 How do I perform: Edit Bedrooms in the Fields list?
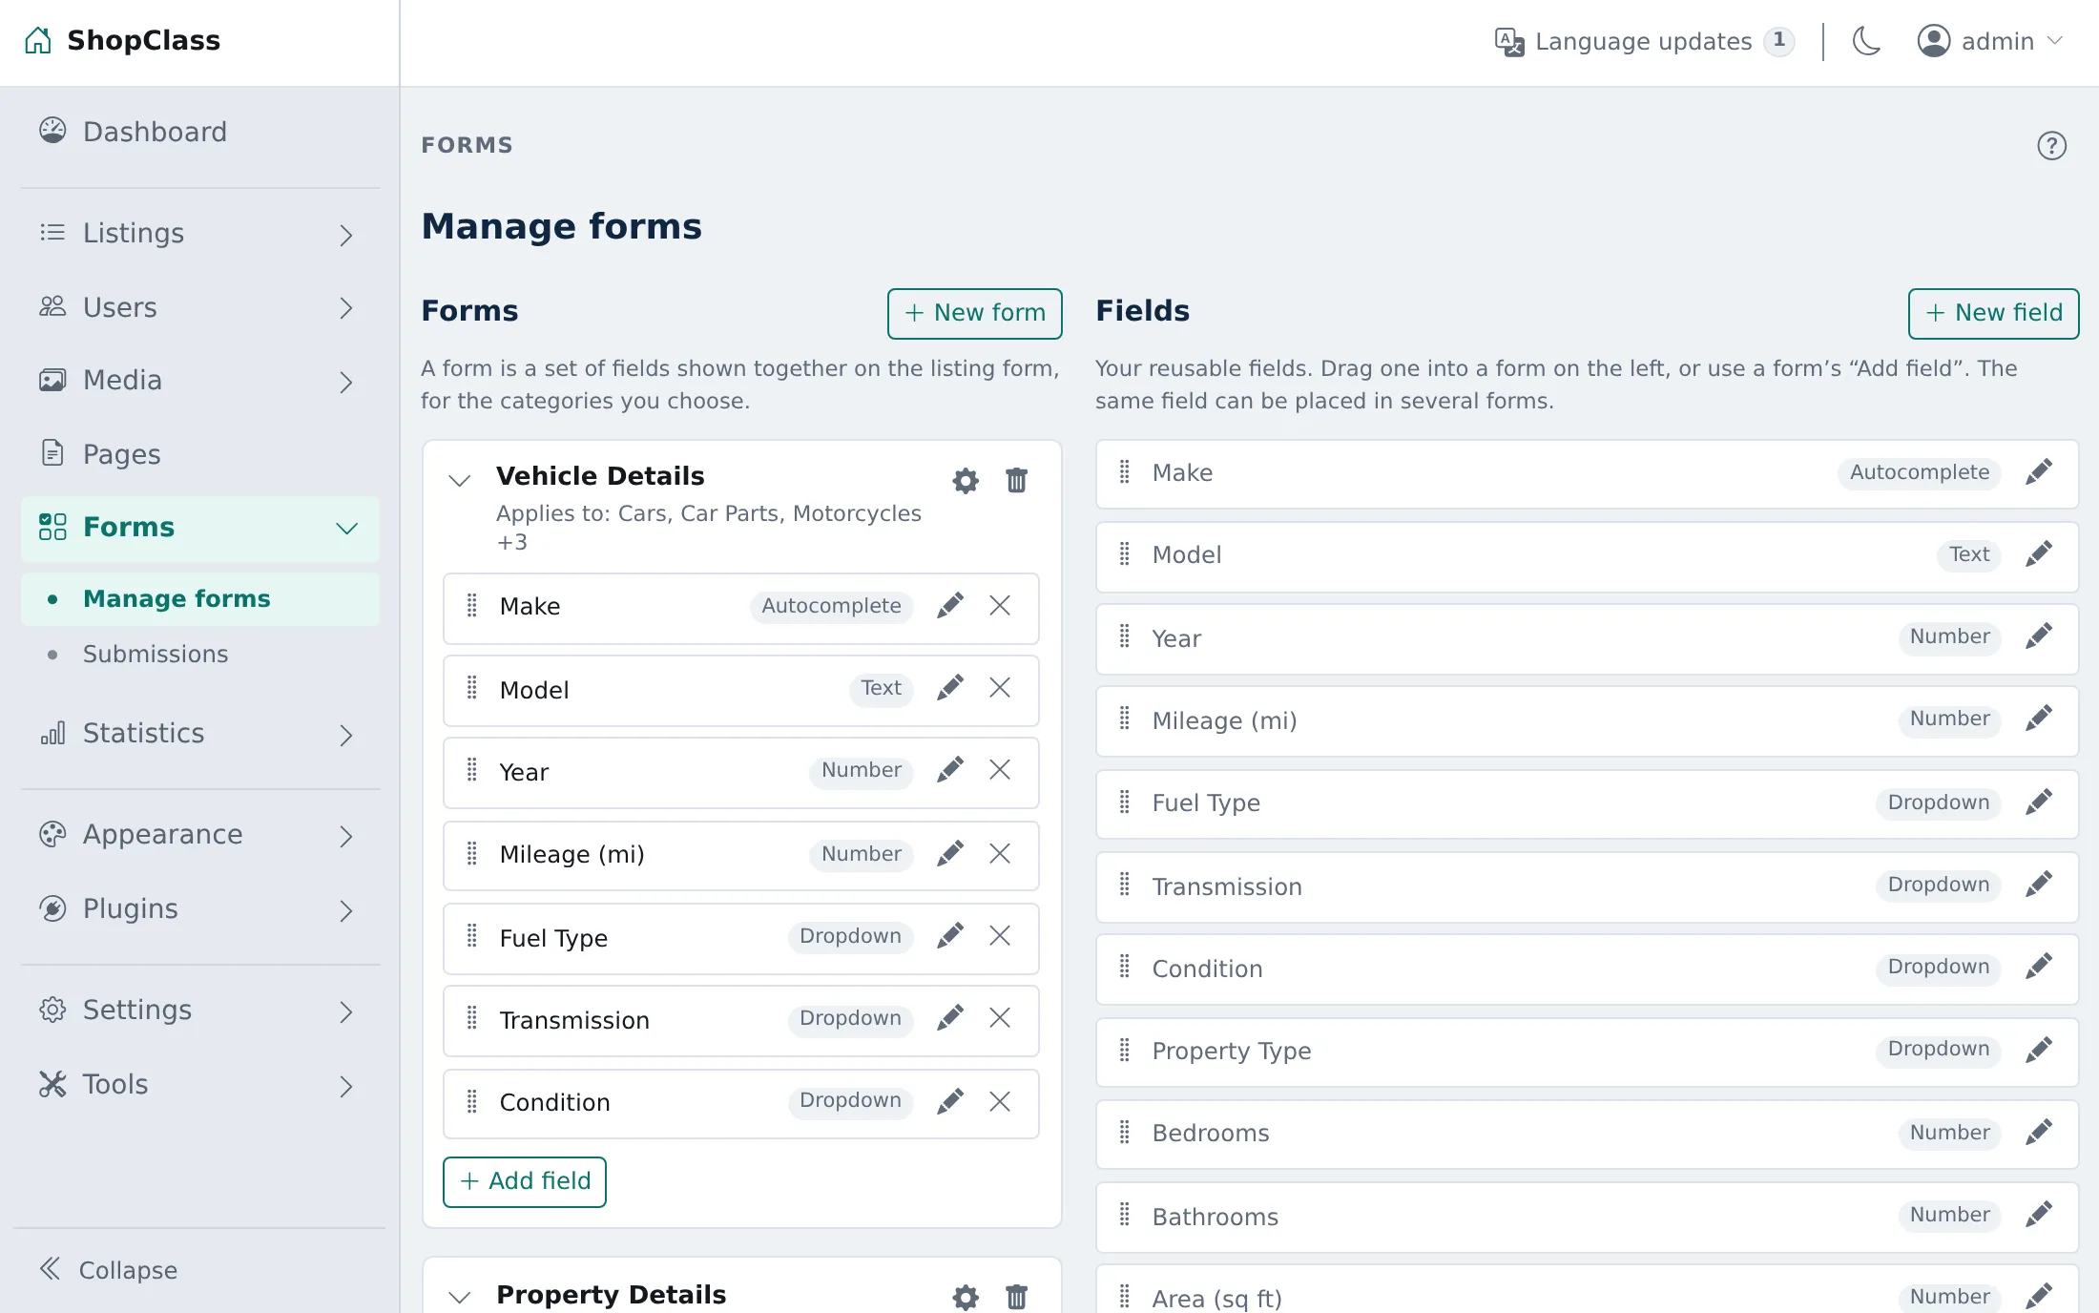click(x=2039, y=1133)
